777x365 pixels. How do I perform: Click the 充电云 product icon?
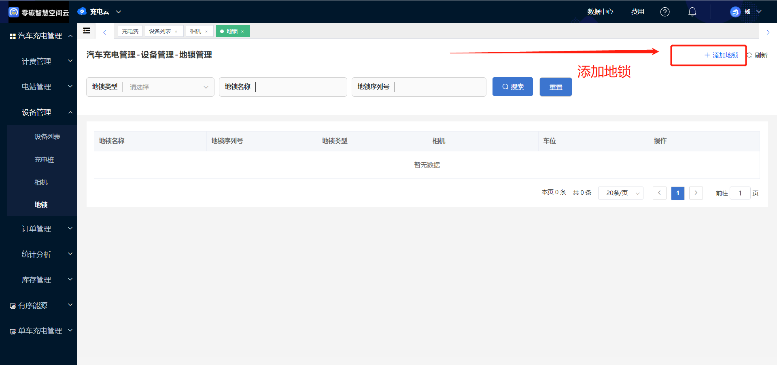point(82,12)
